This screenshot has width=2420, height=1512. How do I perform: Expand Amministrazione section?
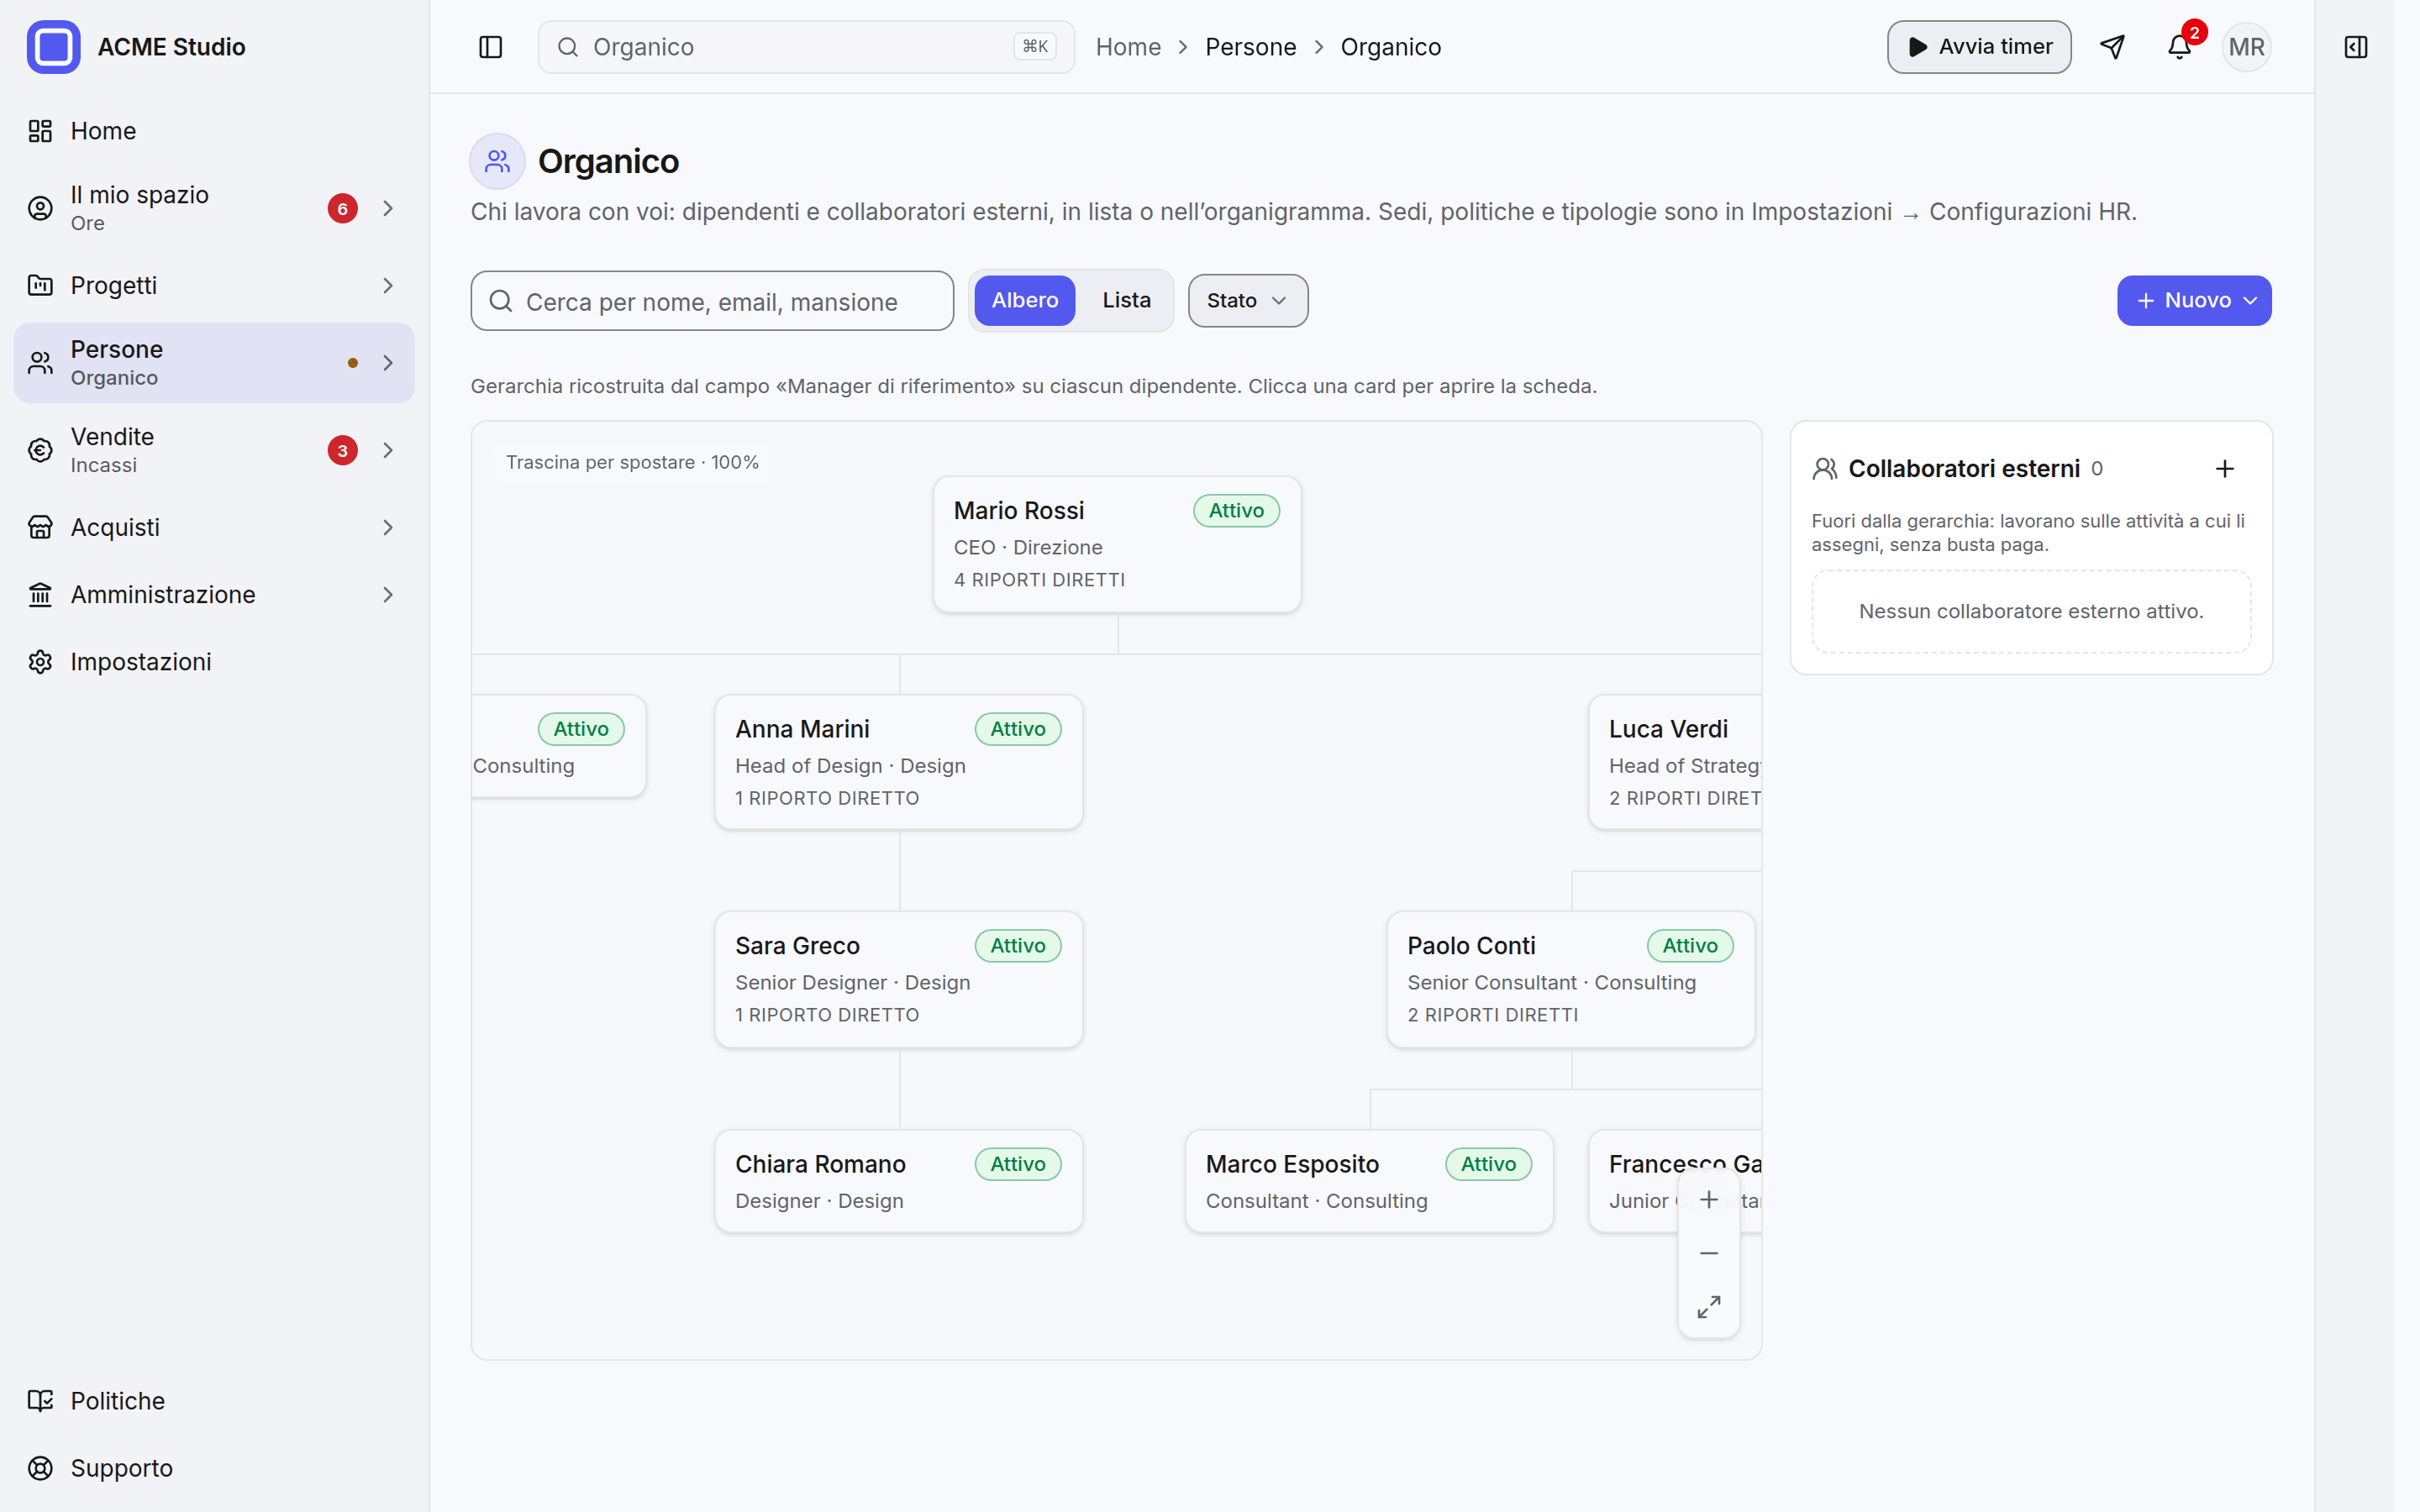(x=388, y=595)
